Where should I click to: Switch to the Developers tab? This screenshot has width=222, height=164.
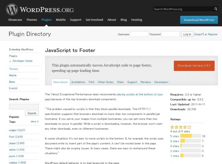tap(161, 82)
